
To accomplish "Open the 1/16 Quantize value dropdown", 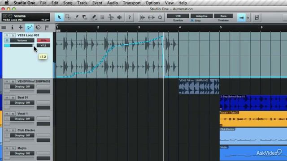I will pyautogui.click(x=178, y=16).
